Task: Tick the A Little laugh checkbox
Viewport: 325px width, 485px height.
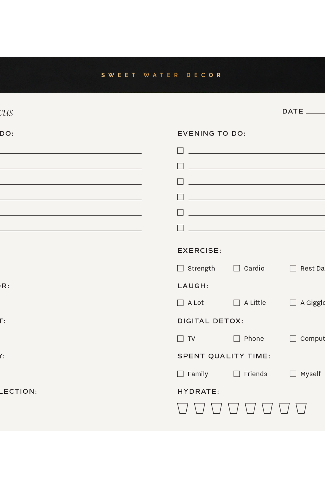Action: point(237,303)
